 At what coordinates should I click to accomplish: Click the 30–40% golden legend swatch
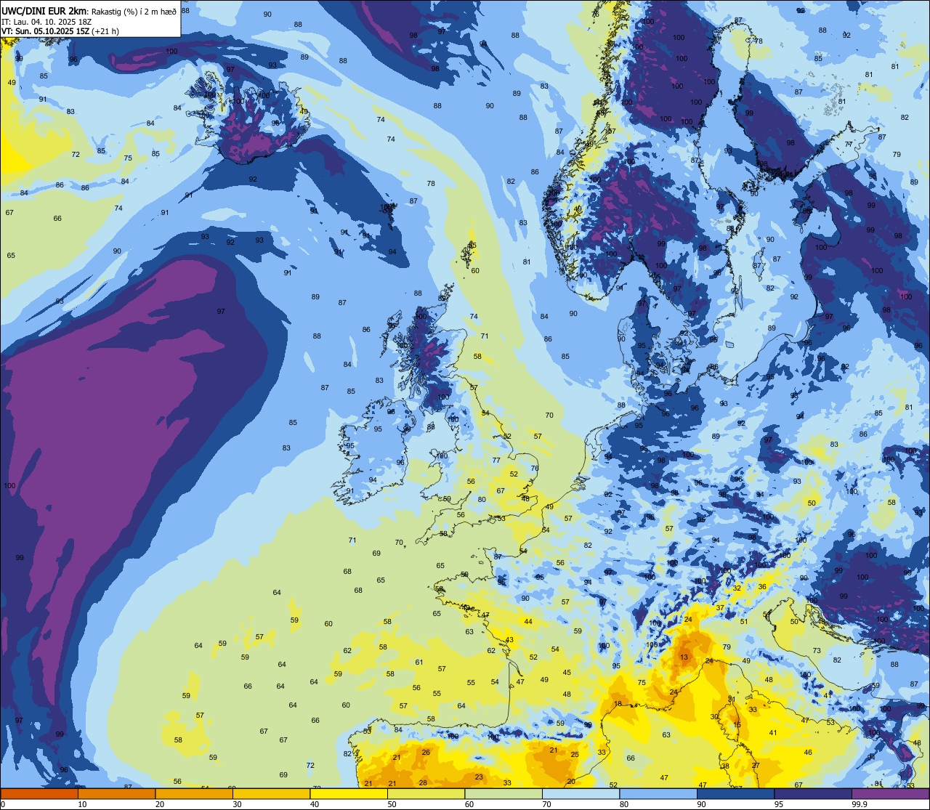pos(271,793)
